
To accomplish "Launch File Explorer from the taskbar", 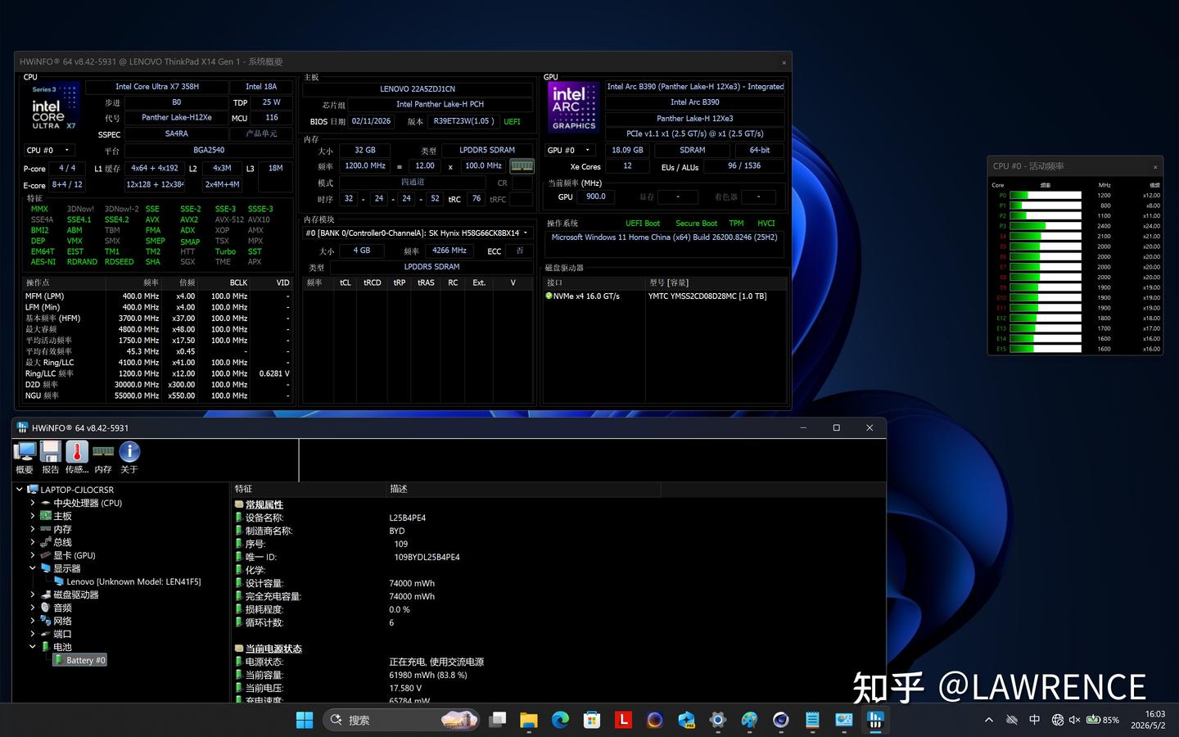I will click(529, 720).
